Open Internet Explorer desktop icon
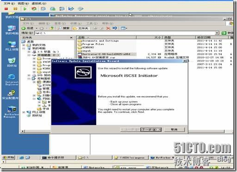The height and width of the screenshot is (172, 237). pos(12,80)
